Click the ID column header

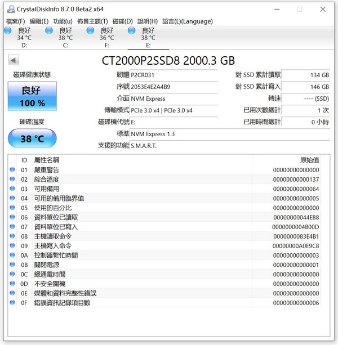tap(24, 160)
